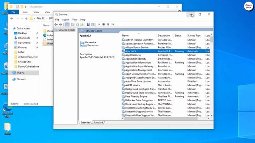Open File tab in MyWebSites Explorer window

click(x=13, y=12)
